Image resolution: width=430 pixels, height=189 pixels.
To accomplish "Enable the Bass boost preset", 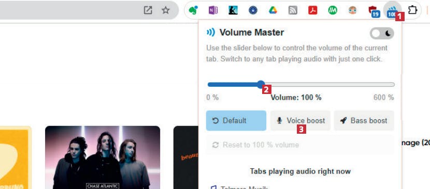I will [364, 121].
